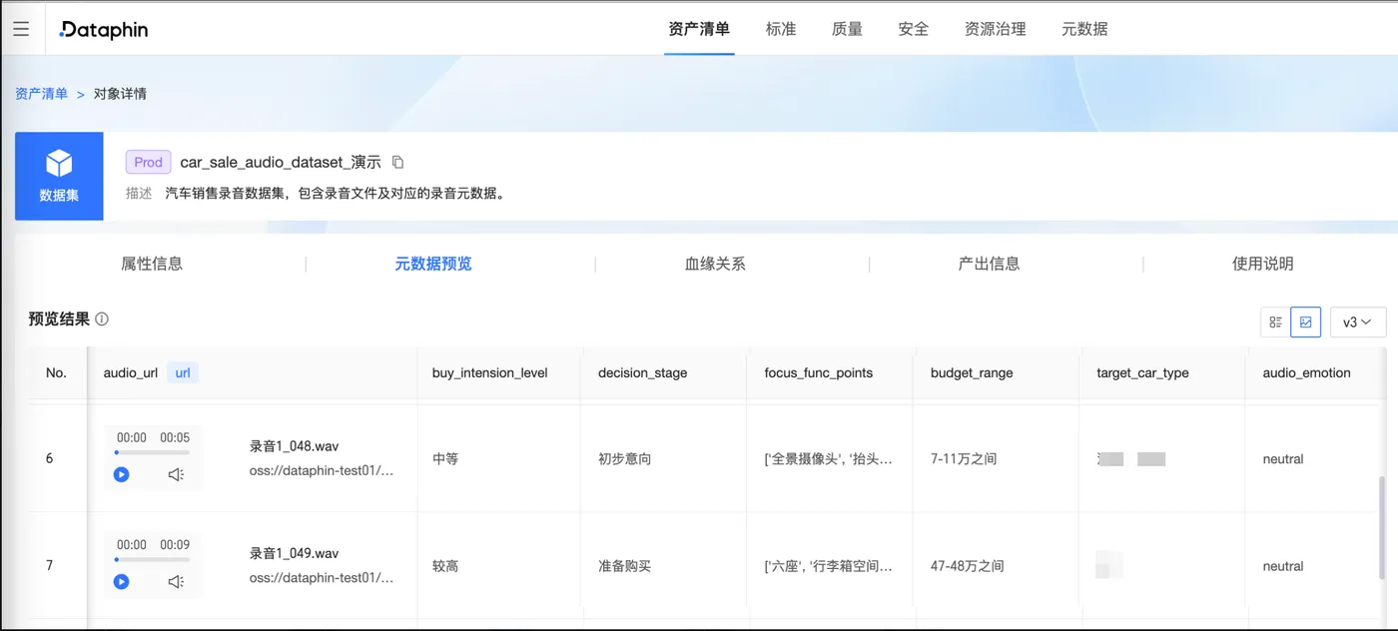Mute the 录音1_049.wav audio player
The image size is (1398, 631).
pyautogui.click(x=177, y=581)
